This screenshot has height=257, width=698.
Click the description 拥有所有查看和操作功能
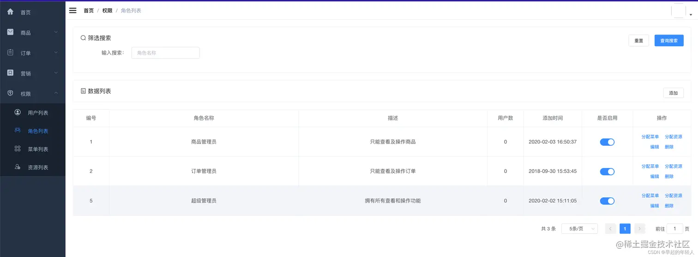click(x=393, y=201)
